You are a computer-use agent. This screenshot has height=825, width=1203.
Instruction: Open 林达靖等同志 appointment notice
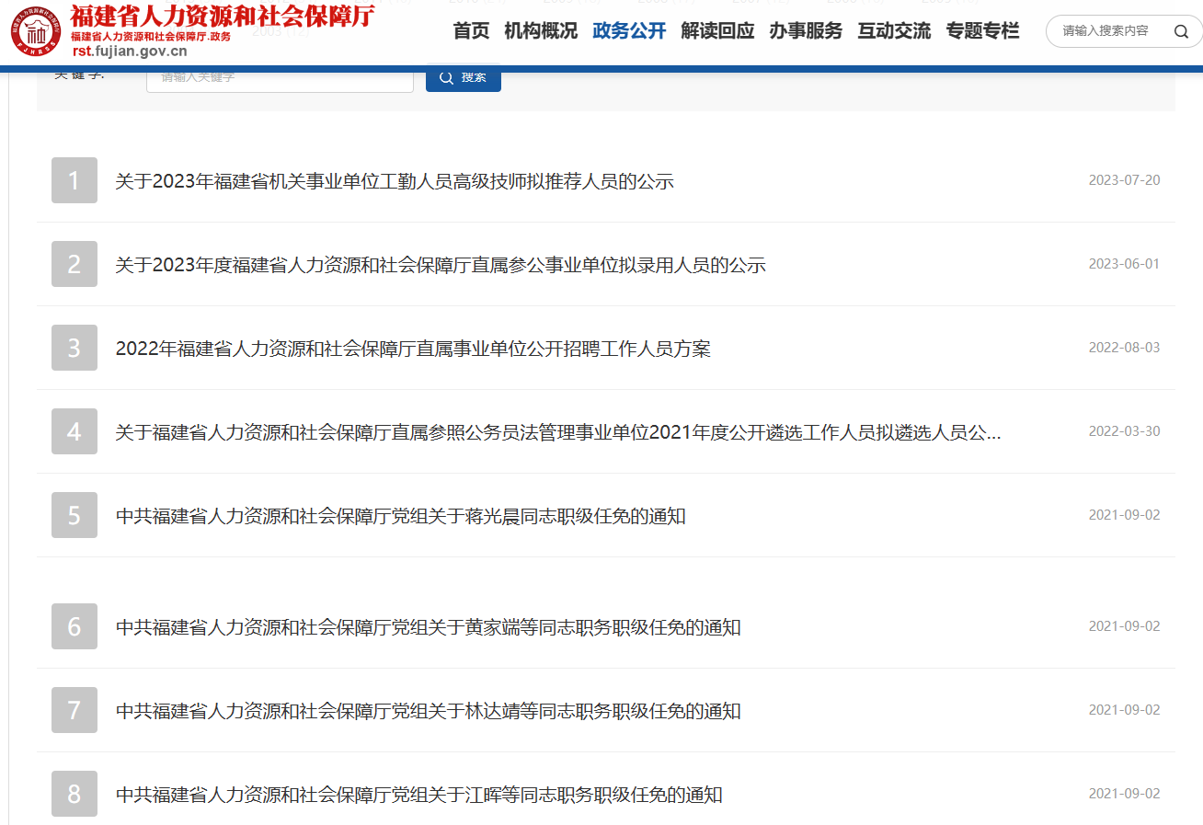[428, 712]
